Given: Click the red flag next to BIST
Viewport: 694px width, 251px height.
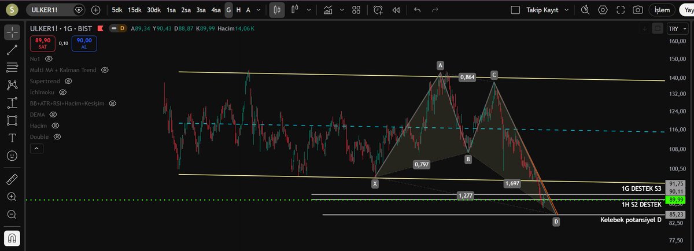Looking at the screenshot, I should [x=101, y=28].
